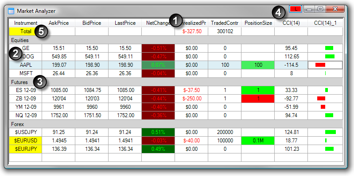The height and width of the screenshot is (176, 354).
Task: Click MSFT's thin green CCI bar
Action: (325, 73)
